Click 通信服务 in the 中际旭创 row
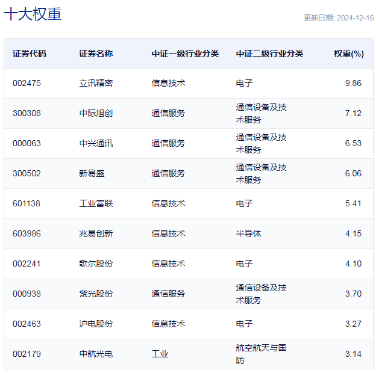 point(168,113)
